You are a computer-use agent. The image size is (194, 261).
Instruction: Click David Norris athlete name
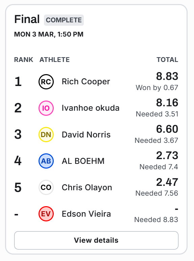[86, 134]
